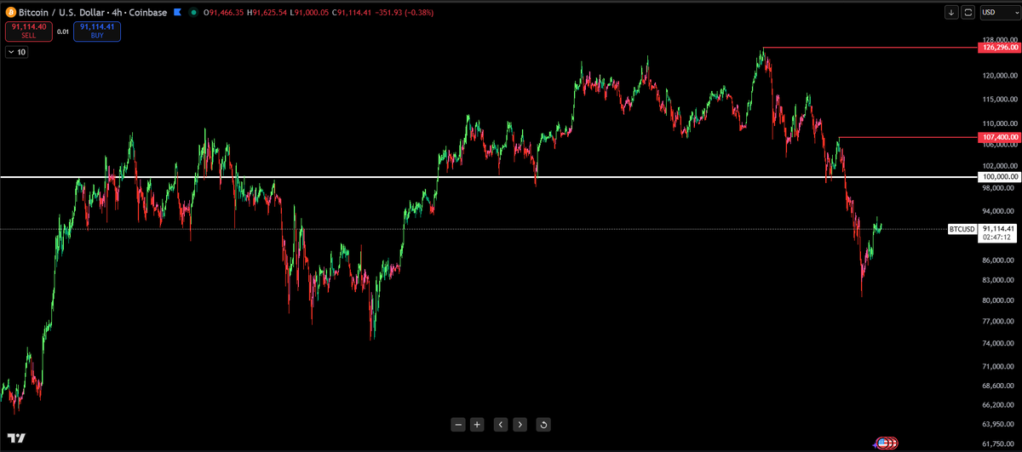Toggle the auto-fit scale bracket icon
This screenshot has height=452, width=1022.
(968, 12)
